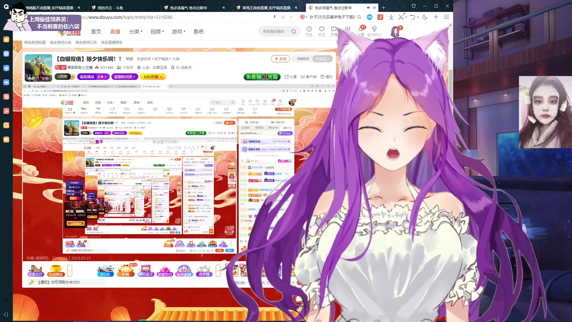Open the 创作中心 lightbulb icon
The image size is (572, 322).
pos(374,31)
